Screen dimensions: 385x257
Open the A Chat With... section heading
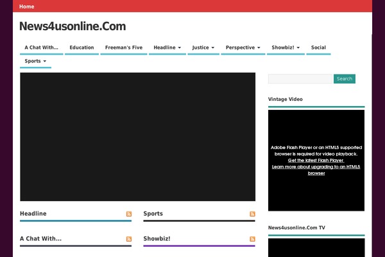click(x=41, y=238)
